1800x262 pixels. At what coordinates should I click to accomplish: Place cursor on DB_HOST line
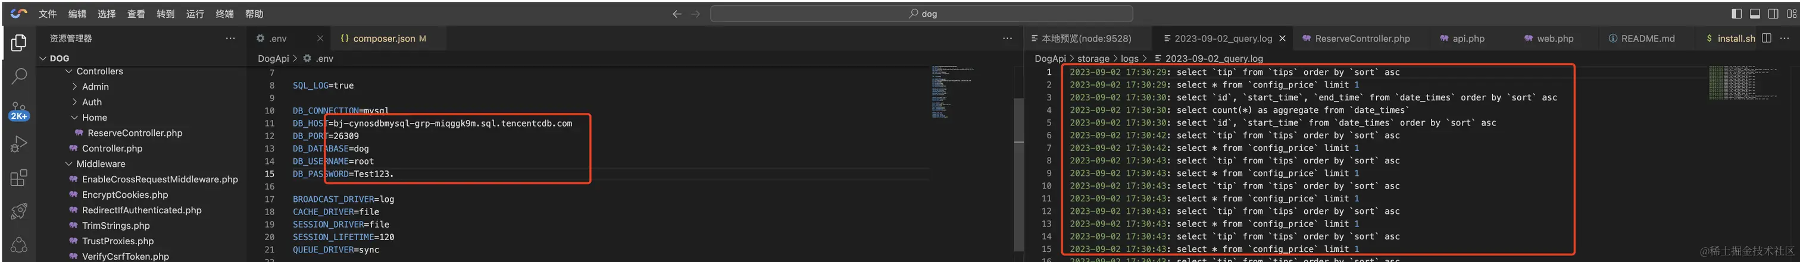[432, 124]
